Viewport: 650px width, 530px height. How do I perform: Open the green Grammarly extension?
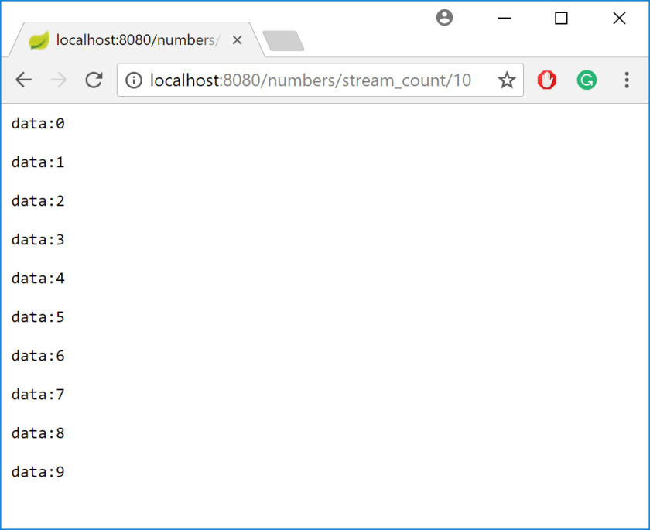tap(587, 80)
